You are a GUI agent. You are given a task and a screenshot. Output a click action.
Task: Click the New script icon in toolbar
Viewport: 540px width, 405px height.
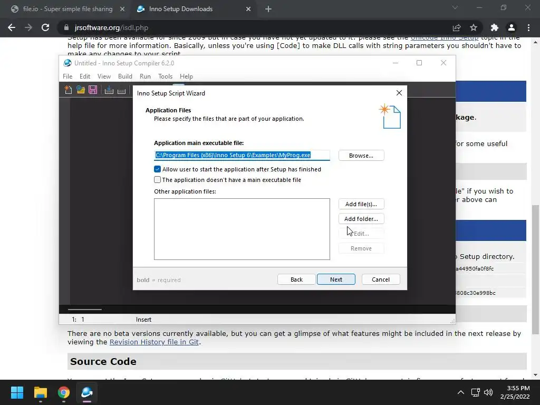tap(68, 90)
